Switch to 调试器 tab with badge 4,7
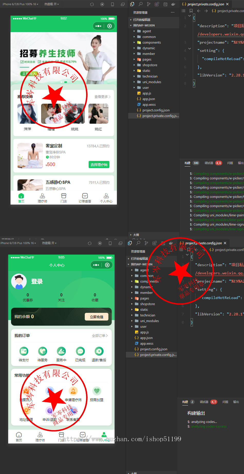Viewport: 244px width, 474px height. coord(208,402)
